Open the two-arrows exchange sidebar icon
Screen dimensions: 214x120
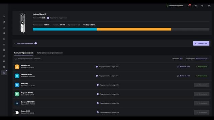pos(4,56)
